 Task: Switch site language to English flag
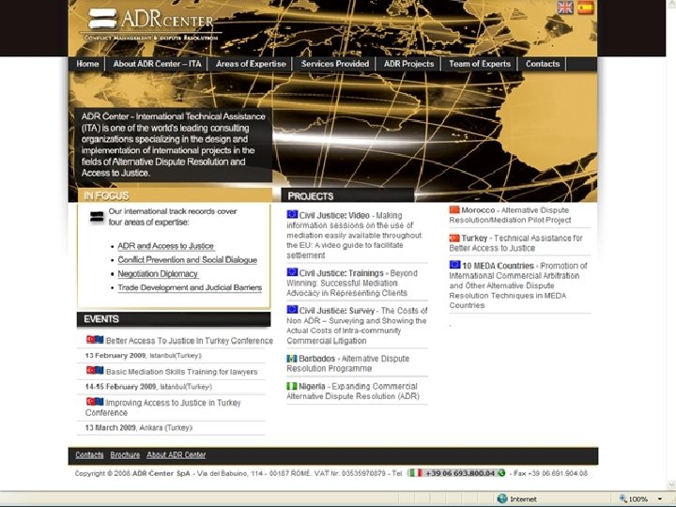tap(565, 8)
